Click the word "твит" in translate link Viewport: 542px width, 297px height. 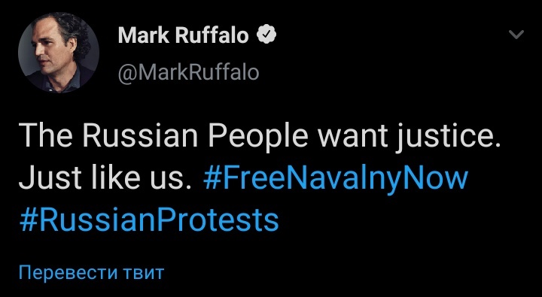pyautogui.click(x=143, y=273)
